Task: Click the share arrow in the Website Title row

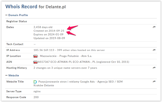Action: pyautogui.click(x=154, y=82)
